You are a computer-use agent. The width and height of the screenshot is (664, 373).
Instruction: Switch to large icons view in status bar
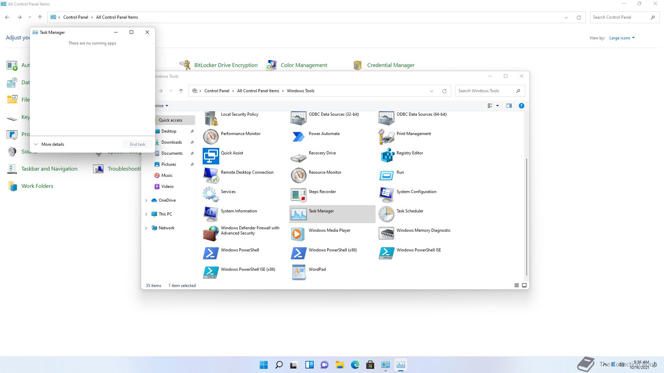click(x=524, y=285)
